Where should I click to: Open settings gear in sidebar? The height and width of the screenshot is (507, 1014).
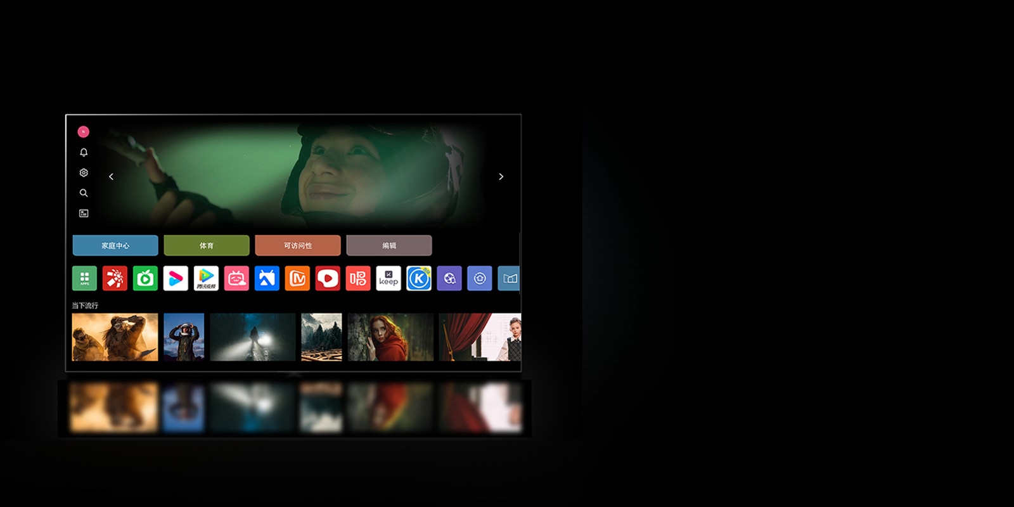84,172
